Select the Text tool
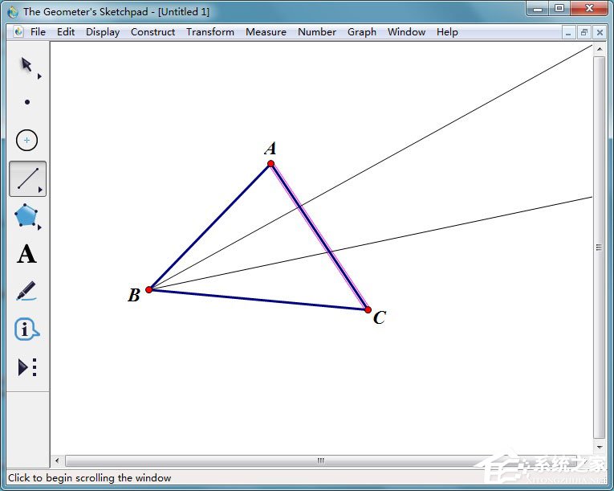Viewport: 614px width, 491px height. click(26, 253)
